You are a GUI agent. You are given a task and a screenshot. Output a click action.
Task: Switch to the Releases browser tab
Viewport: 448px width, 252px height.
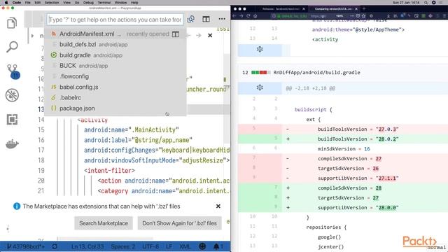pyautogui.click(x=281, y=9)
